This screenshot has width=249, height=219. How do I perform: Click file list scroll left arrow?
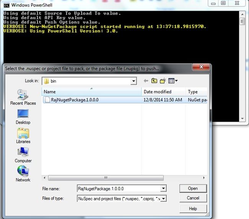coord(45,178)
